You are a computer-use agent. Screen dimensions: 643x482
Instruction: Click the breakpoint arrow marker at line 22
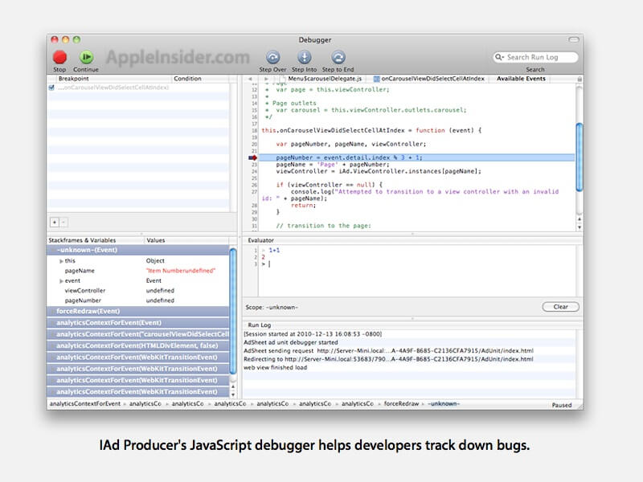(252, 157)
